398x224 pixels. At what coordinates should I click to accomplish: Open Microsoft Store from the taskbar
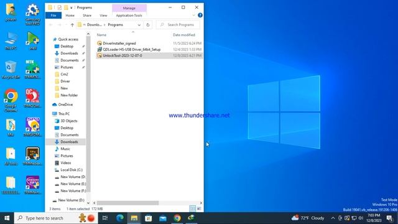149,218
